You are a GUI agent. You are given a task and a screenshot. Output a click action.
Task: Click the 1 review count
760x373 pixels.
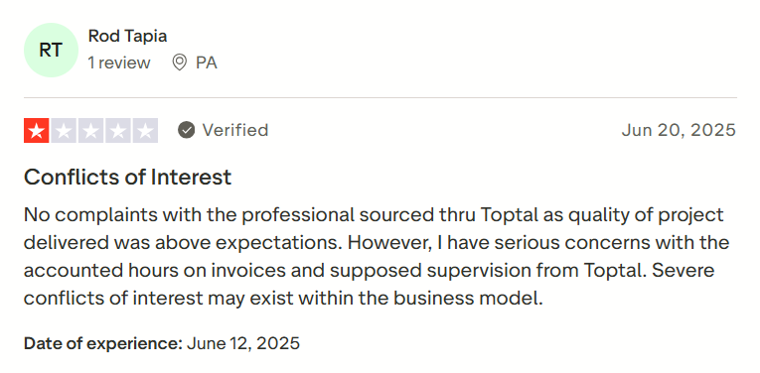119,62
